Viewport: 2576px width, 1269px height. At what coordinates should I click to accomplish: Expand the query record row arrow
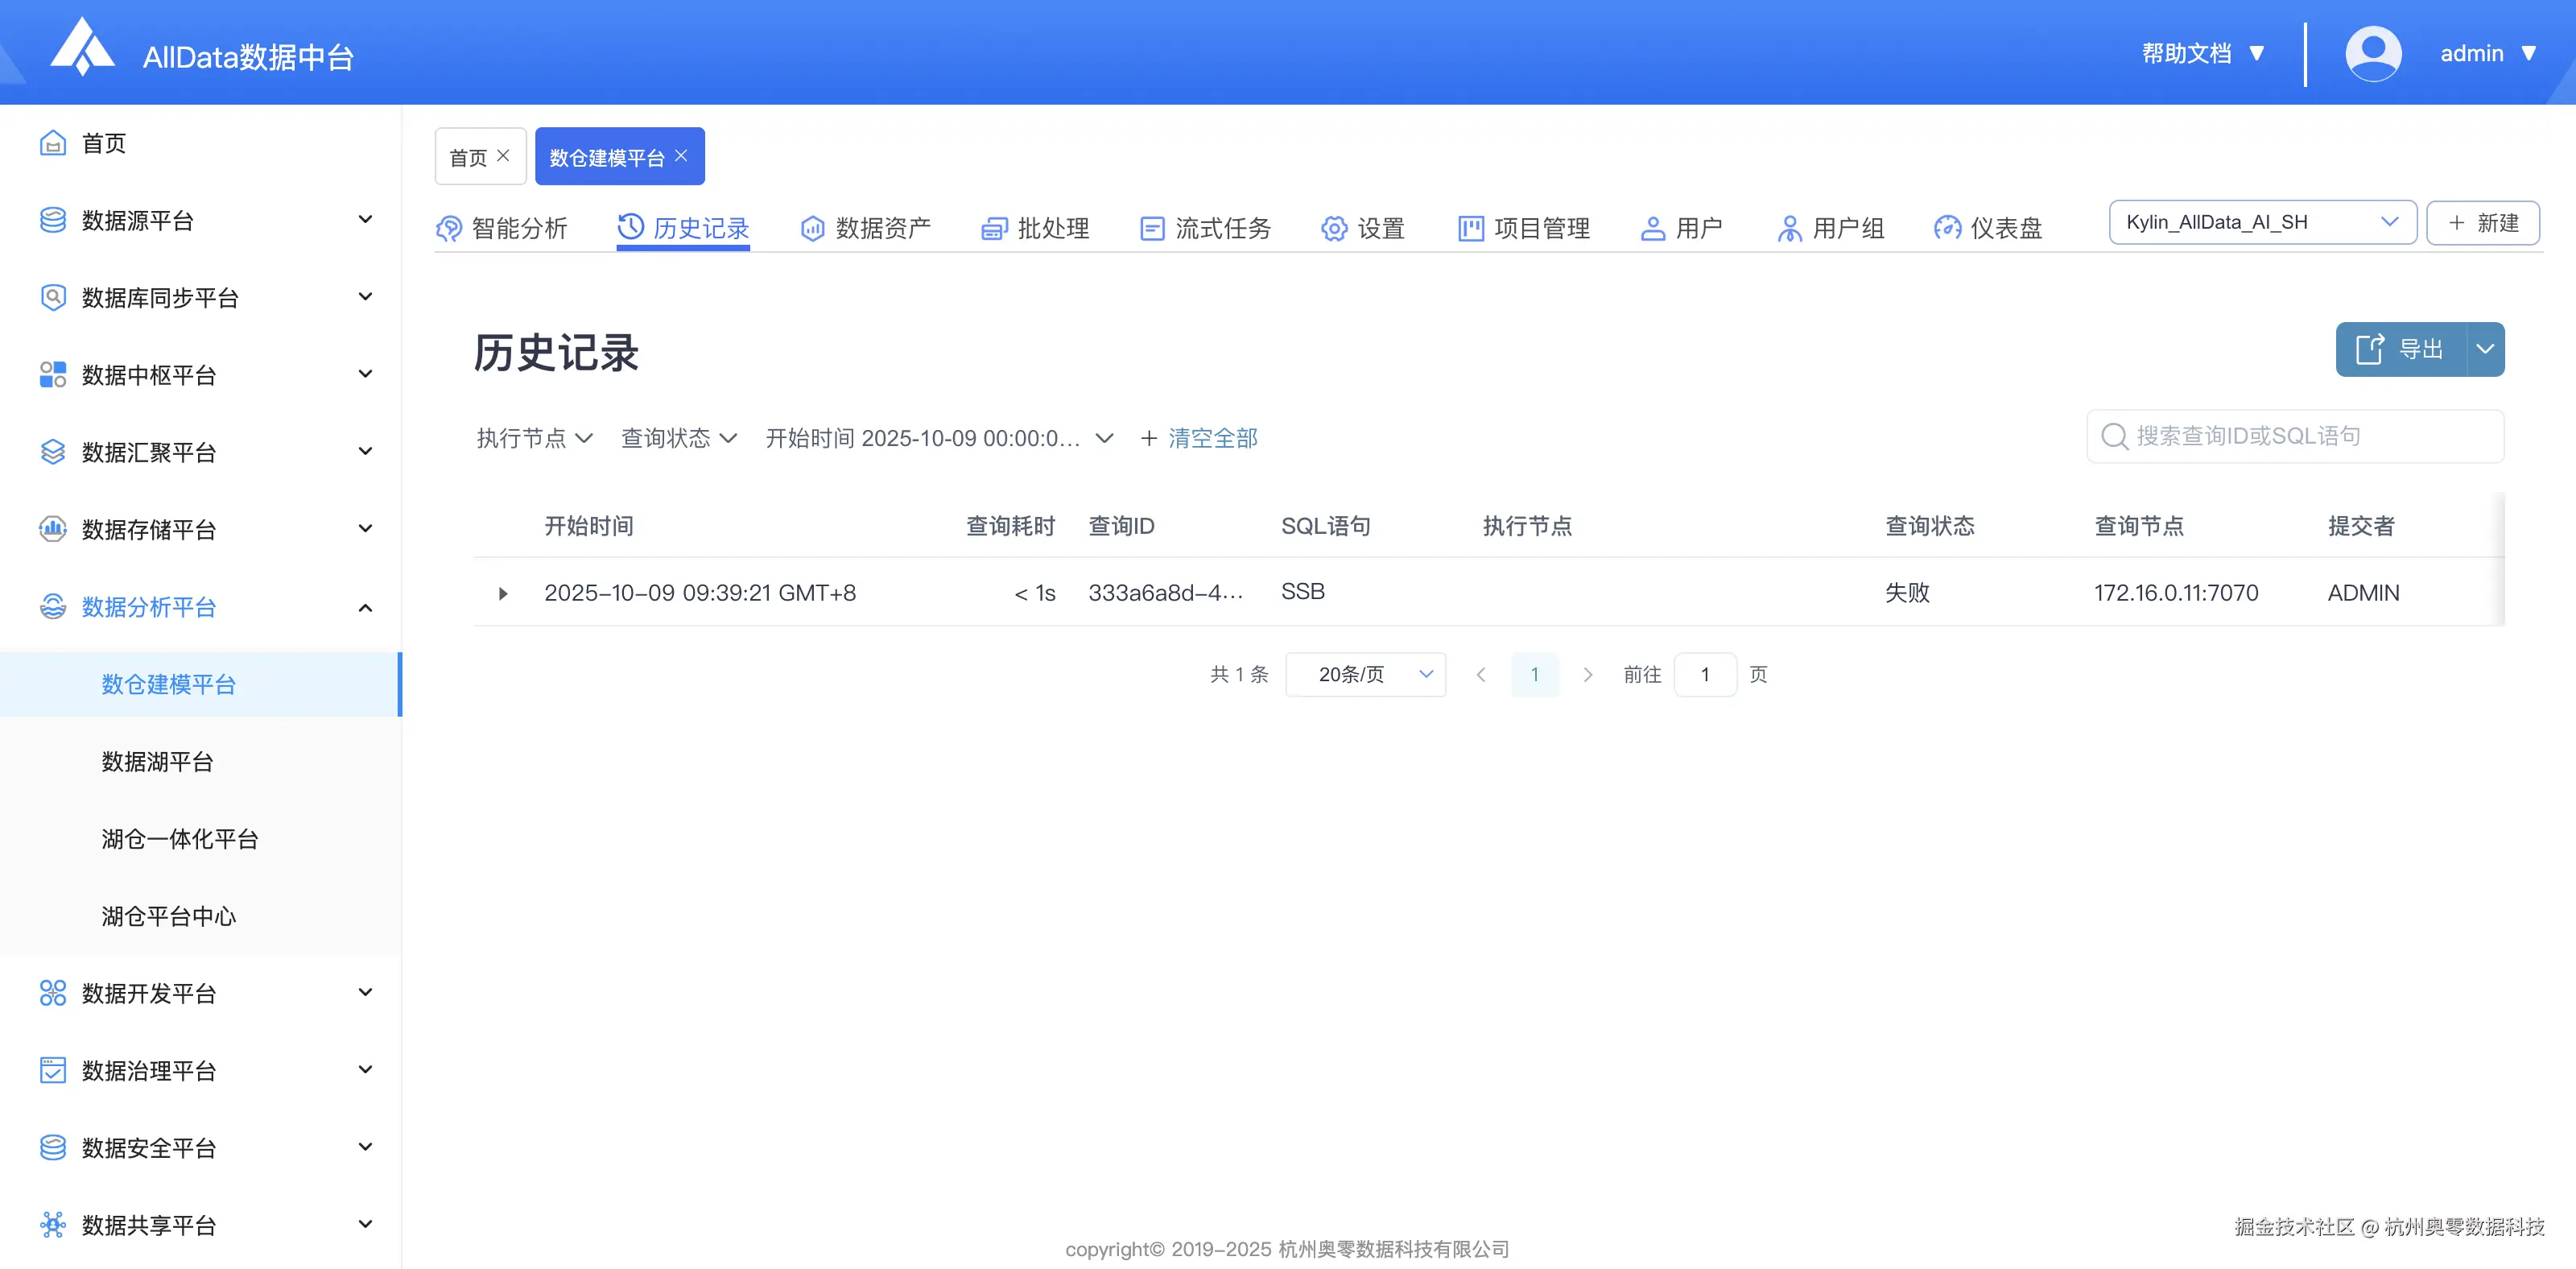pyautogui.click(x=503, y=593)
